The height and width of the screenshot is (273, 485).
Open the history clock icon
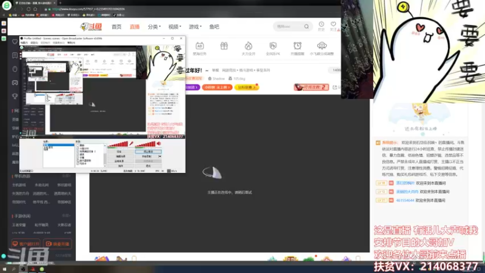321,24
